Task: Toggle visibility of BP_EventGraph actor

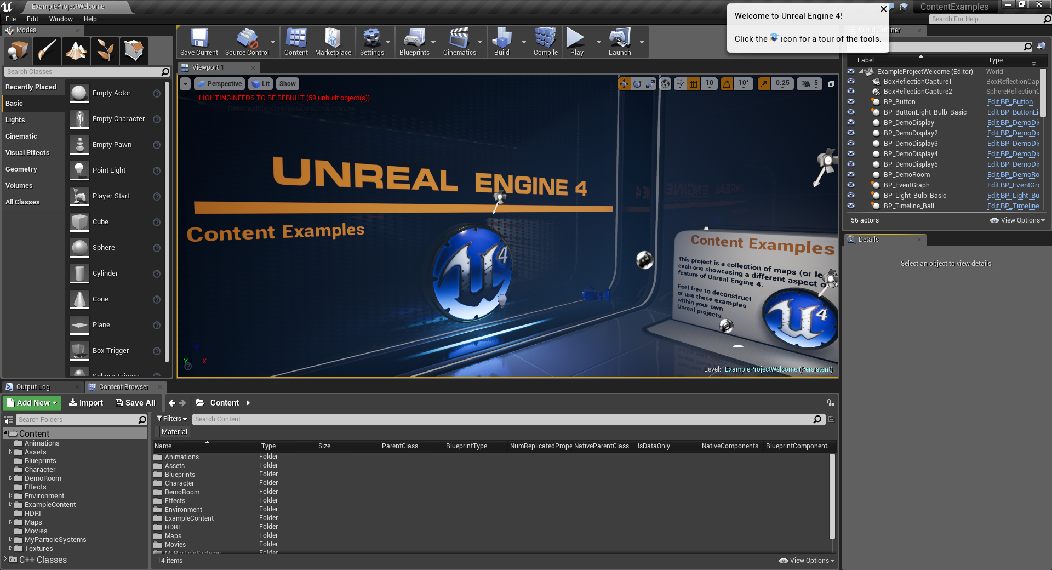Action: pos(851,185)
